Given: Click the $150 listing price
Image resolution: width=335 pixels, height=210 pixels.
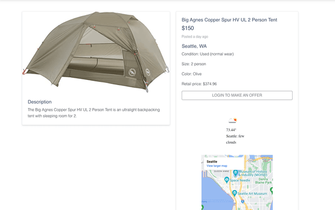Looking at the screenshot, I should 187,28.
